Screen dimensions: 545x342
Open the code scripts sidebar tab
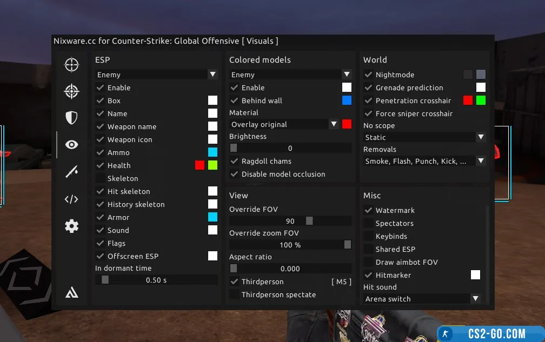click(x=71, y=199)
